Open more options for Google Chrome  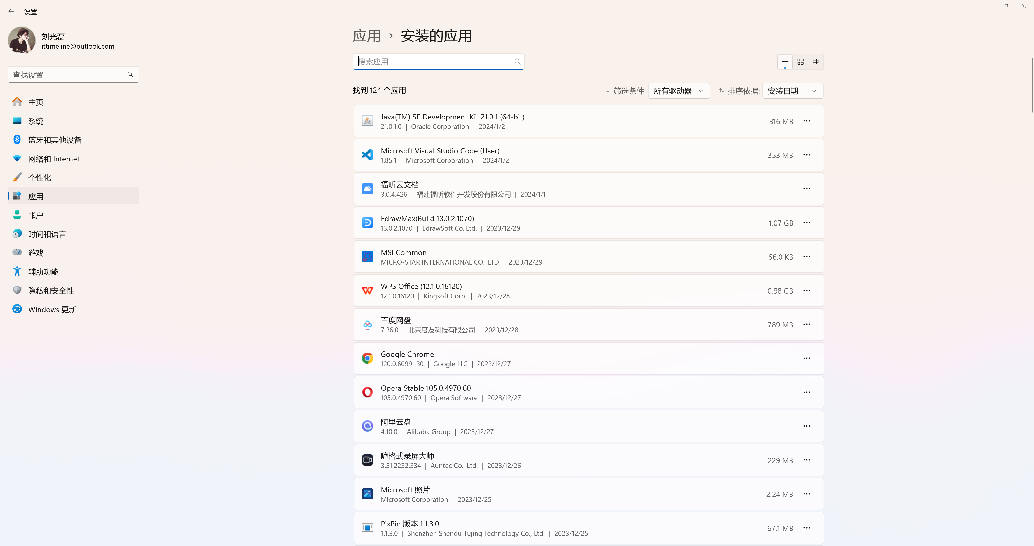806,358
